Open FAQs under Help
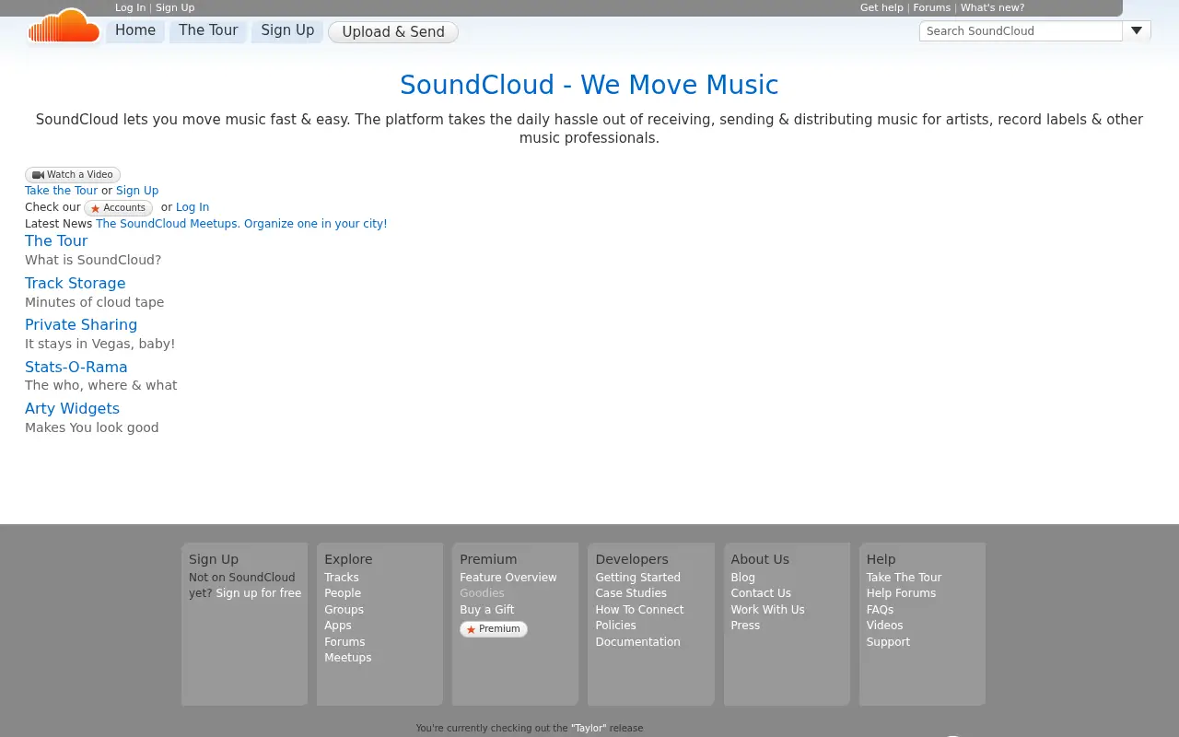 tap(880, 610)
